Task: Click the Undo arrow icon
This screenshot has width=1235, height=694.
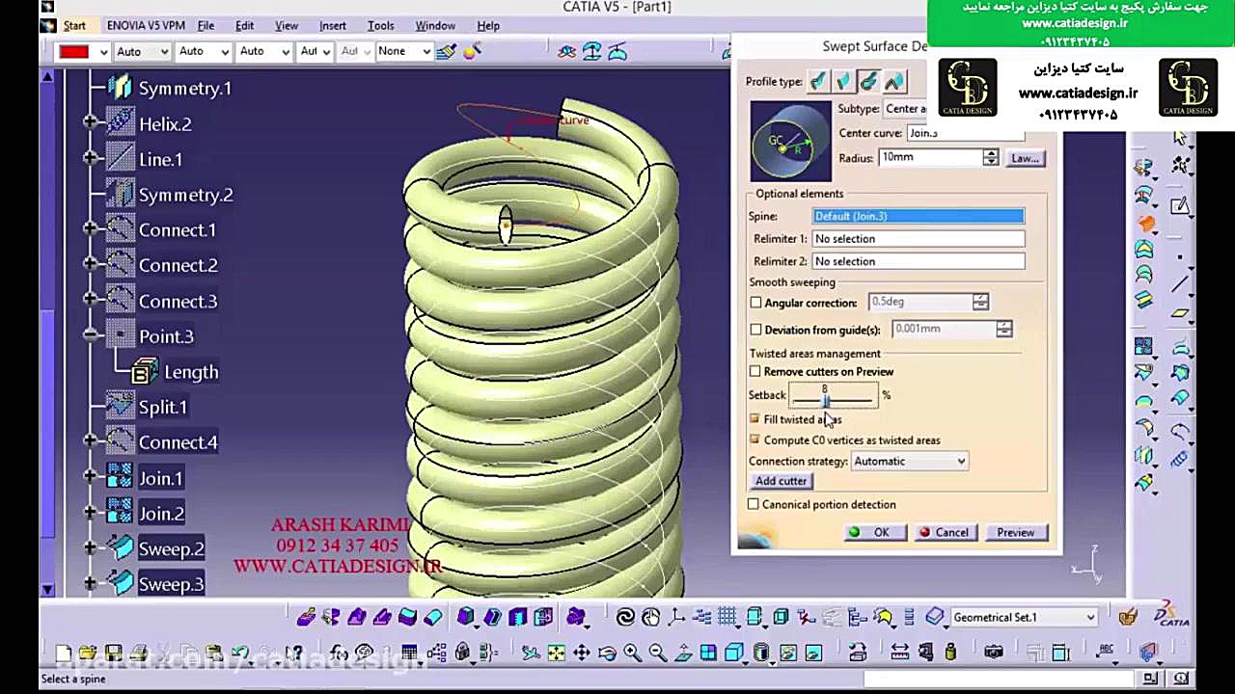Action: 240,654
